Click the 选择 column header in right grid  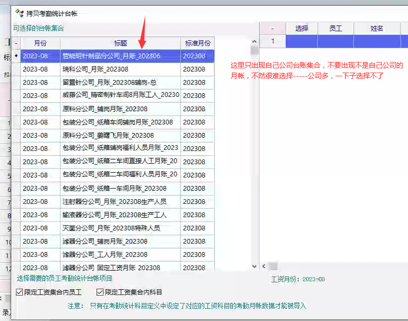point(301,28)
